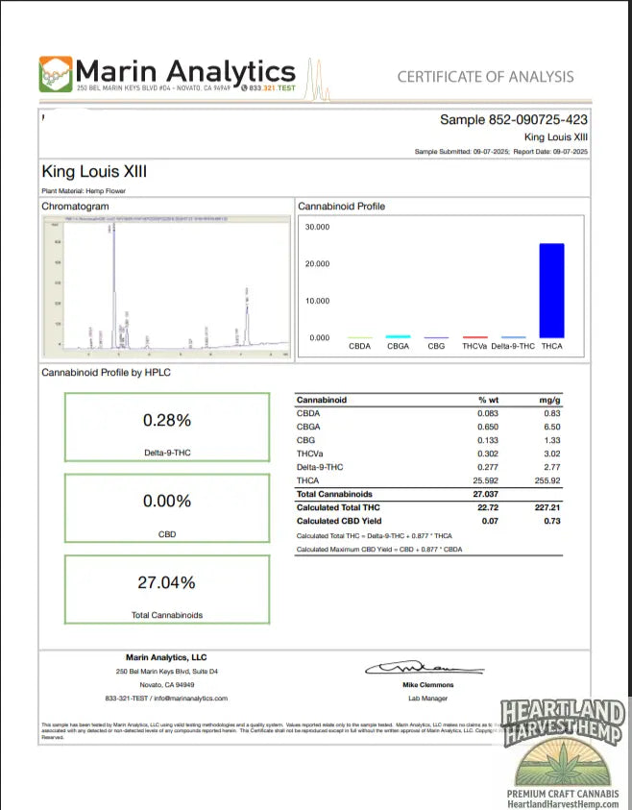This screenshot has height=810, width=632.
Task: Click 'Marin Analytics, LLC' footer name
Action: point(166,657)
